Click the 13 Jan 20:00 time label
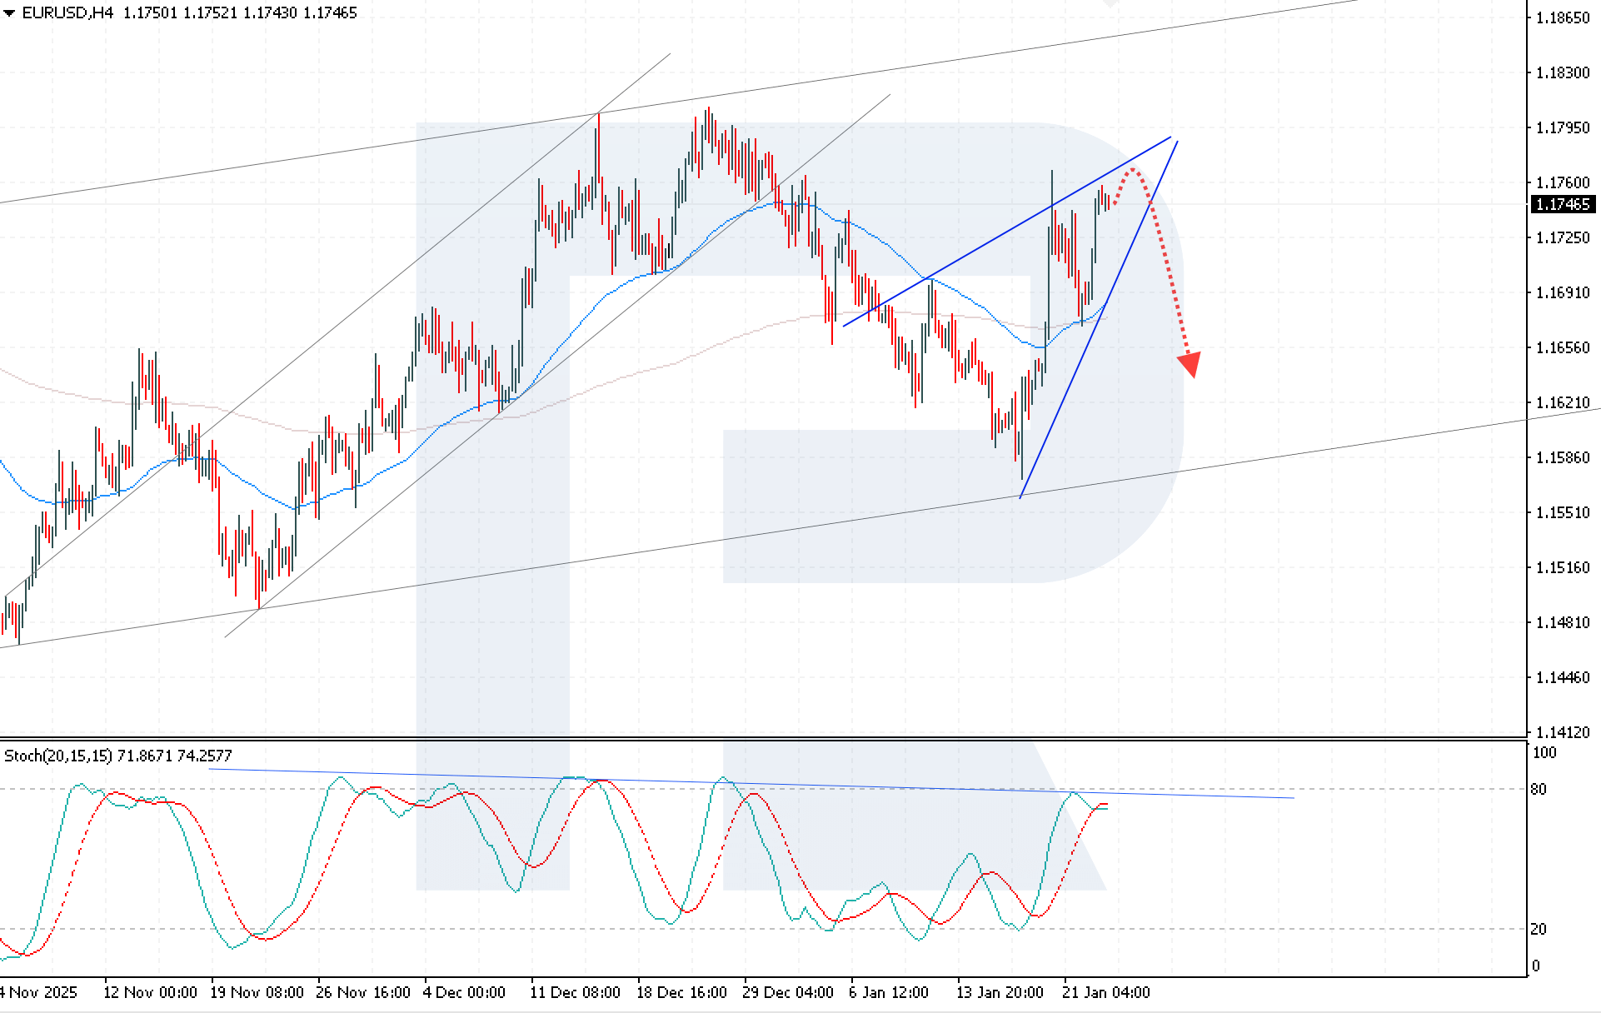 [999, 992]
